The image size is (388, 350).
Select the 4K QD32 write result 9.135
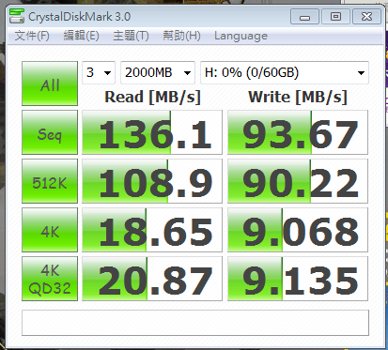pyautogui.click(x=298, y=279)
